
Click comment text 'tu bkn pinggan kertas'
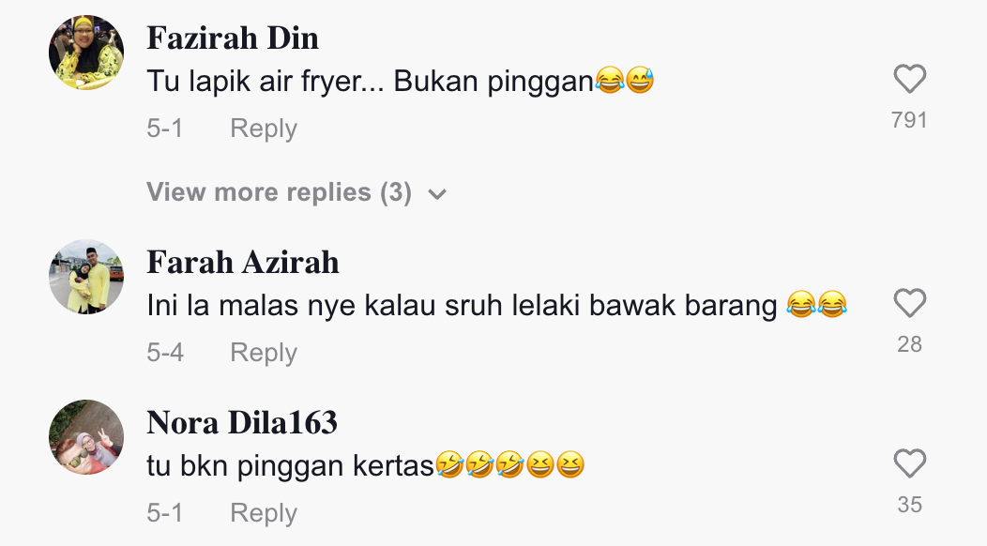(x=290, y=466)
